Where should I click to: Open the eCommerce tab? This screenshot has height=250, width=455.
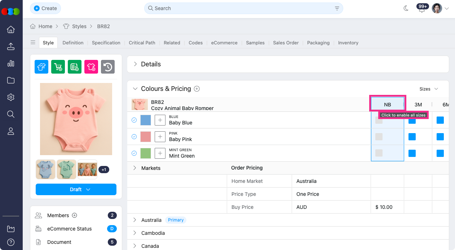(224, 43)
